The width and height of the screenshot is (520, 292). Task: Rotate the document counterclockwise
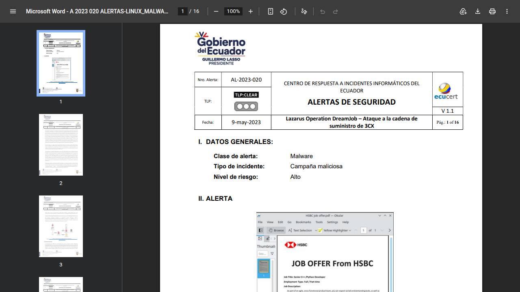pos(284,11)
